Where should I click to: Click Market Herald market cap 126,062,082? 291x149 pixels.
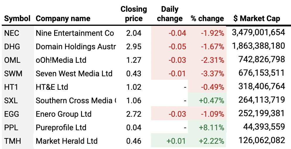tap(262, 140)
